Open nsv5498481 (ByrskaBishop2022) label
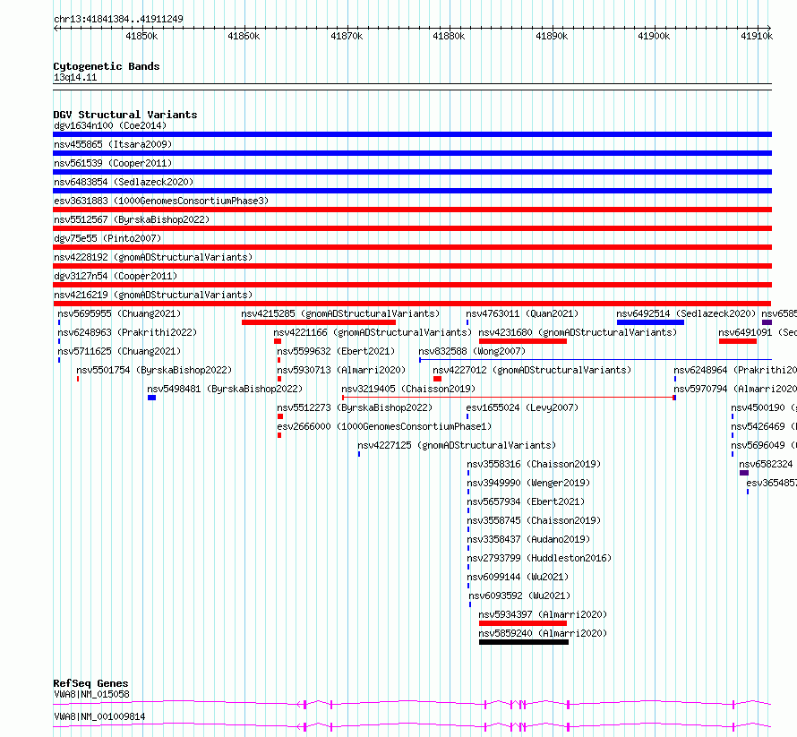The image size is (797, 737). coord(225,389)
